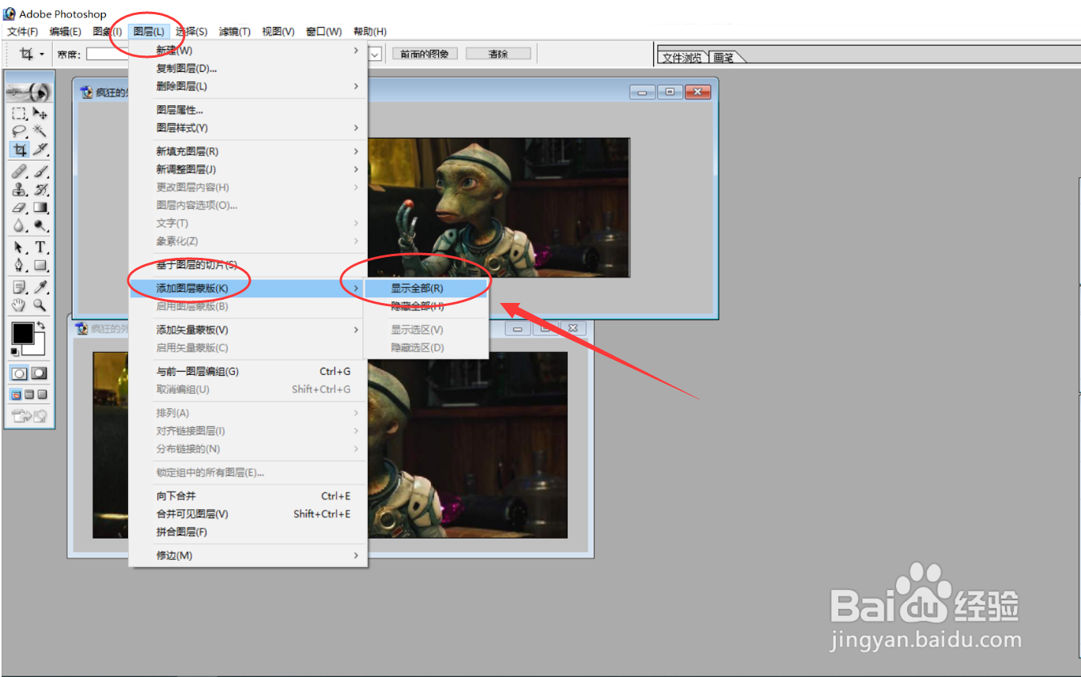Select the Zoom magnifier tool

point(40,305)
